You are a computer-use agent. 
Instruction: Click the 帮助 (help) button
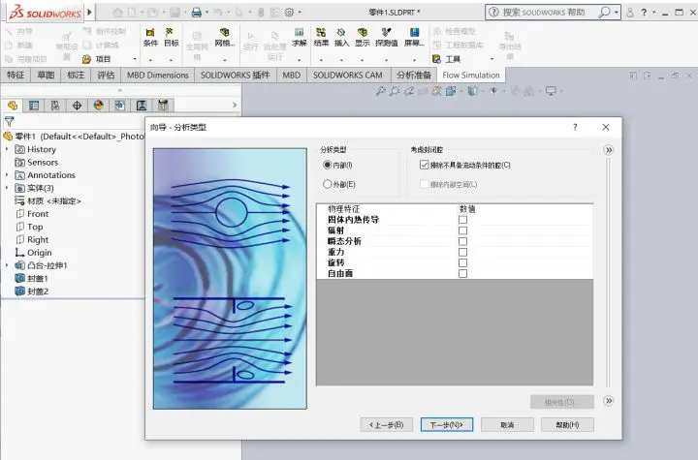(567, 425)
